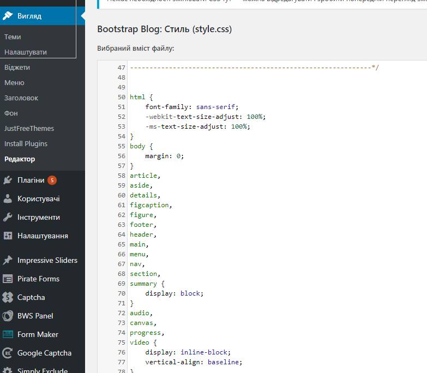Screen dimensions: 427x373
Task: Click the Плагіни plug icon
Action: point(8,180)
